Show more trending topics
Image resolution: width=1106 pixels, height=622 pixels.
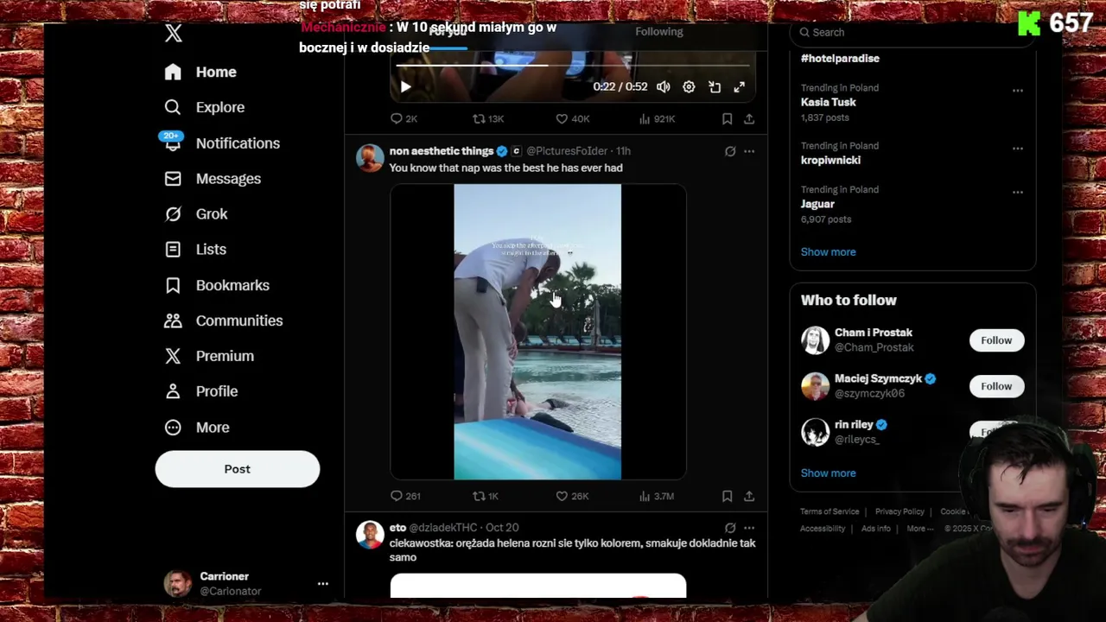(x=828, y=252)
